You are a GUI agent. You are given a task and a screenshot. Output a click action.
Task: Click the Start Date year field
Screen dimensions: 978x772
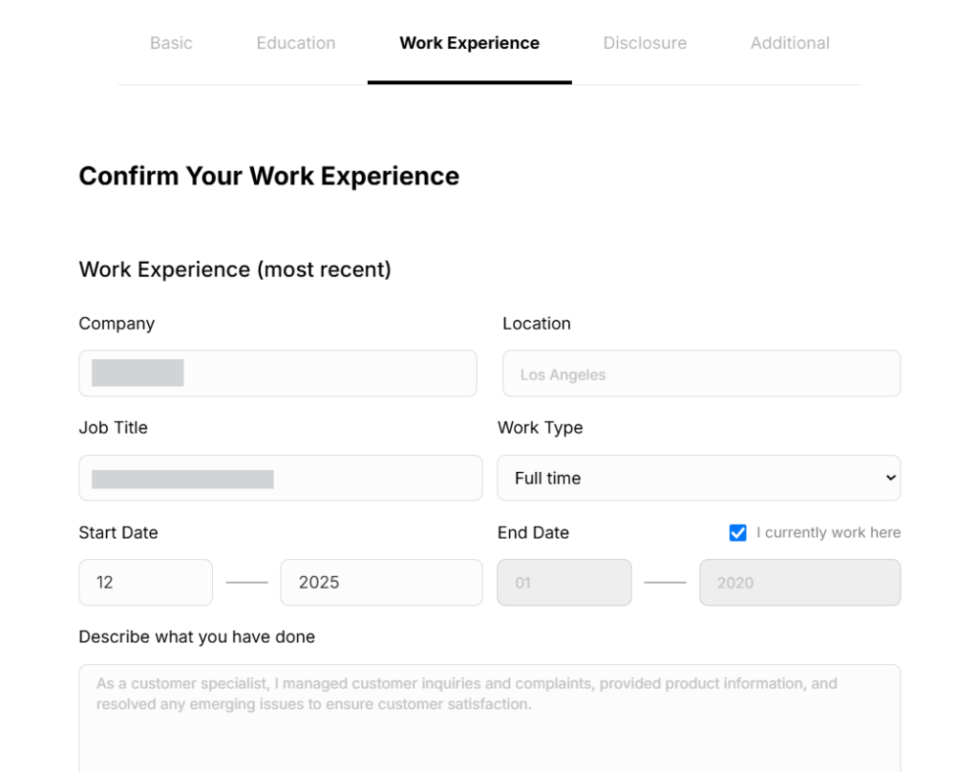(x=381, y=582)
